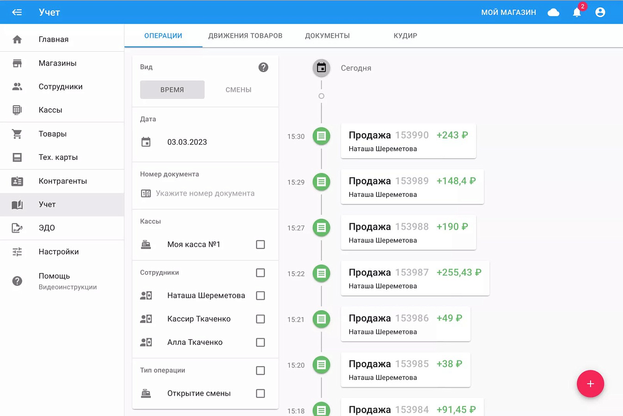Check the Наташа Шереметова filter checkbox
This screenshot has height=416, width=623.
[260, 296]
